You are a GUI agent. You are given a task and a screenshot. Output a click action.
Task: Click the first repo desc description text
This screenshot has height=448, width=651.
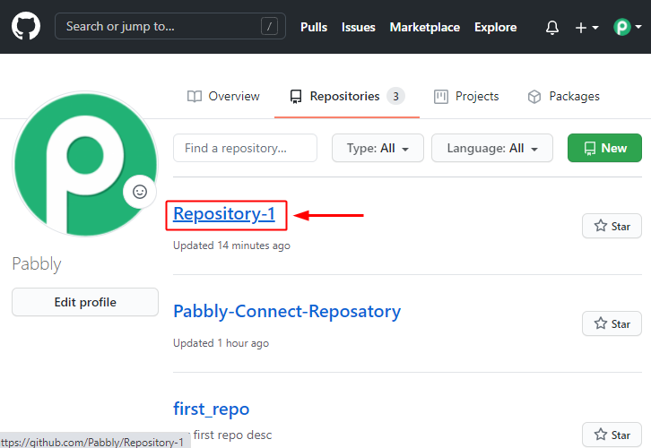[x=232, y=435]
